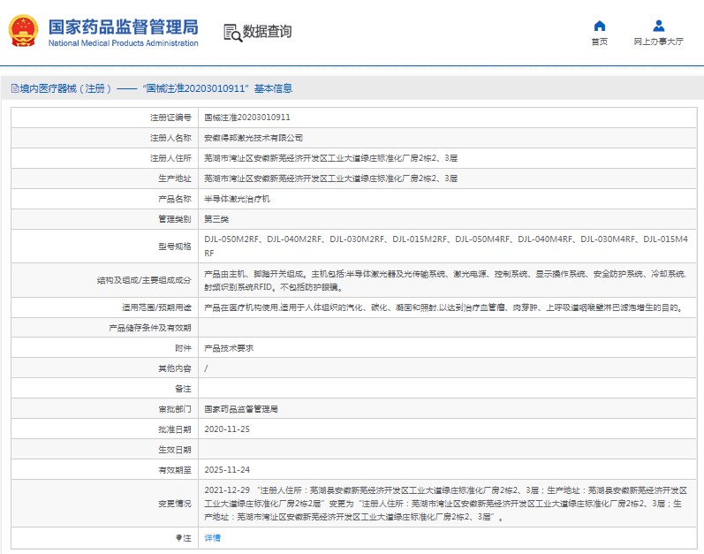Viewport: 704px width, 554px height.
Task: Select expiry date 2025-11-24
Action: [x=227, y=470]
